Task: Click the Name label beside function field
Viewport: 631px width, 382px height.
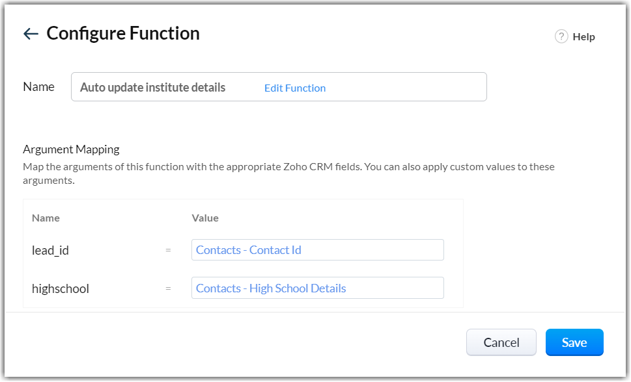Action: 38,86
